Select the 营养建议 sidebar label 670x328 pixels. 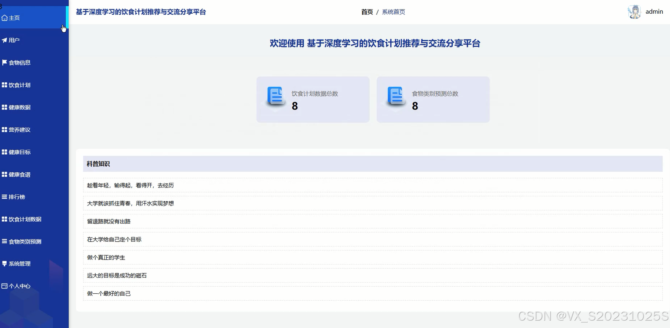coord(20,130)
